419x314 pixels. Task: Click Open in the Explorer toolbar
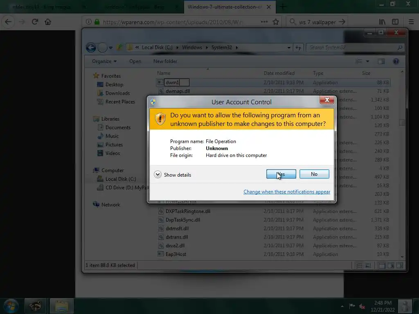tap(135, 61)
